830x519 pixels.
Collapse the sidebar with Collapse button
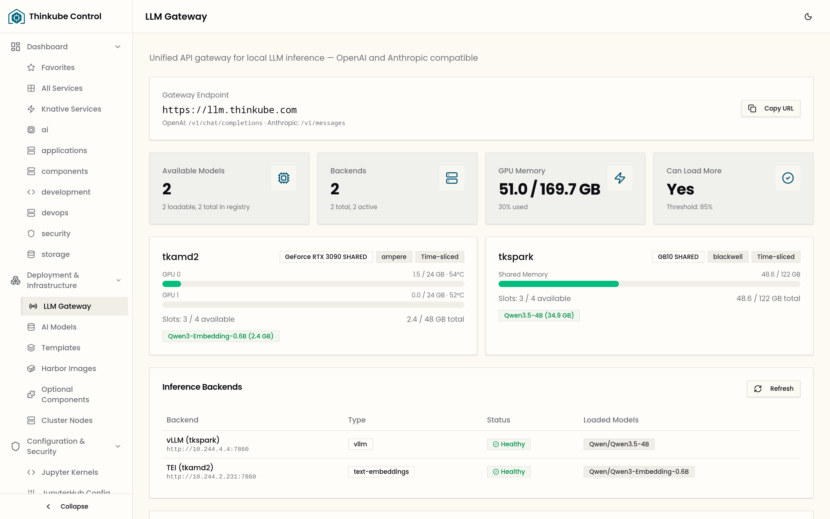67,506
